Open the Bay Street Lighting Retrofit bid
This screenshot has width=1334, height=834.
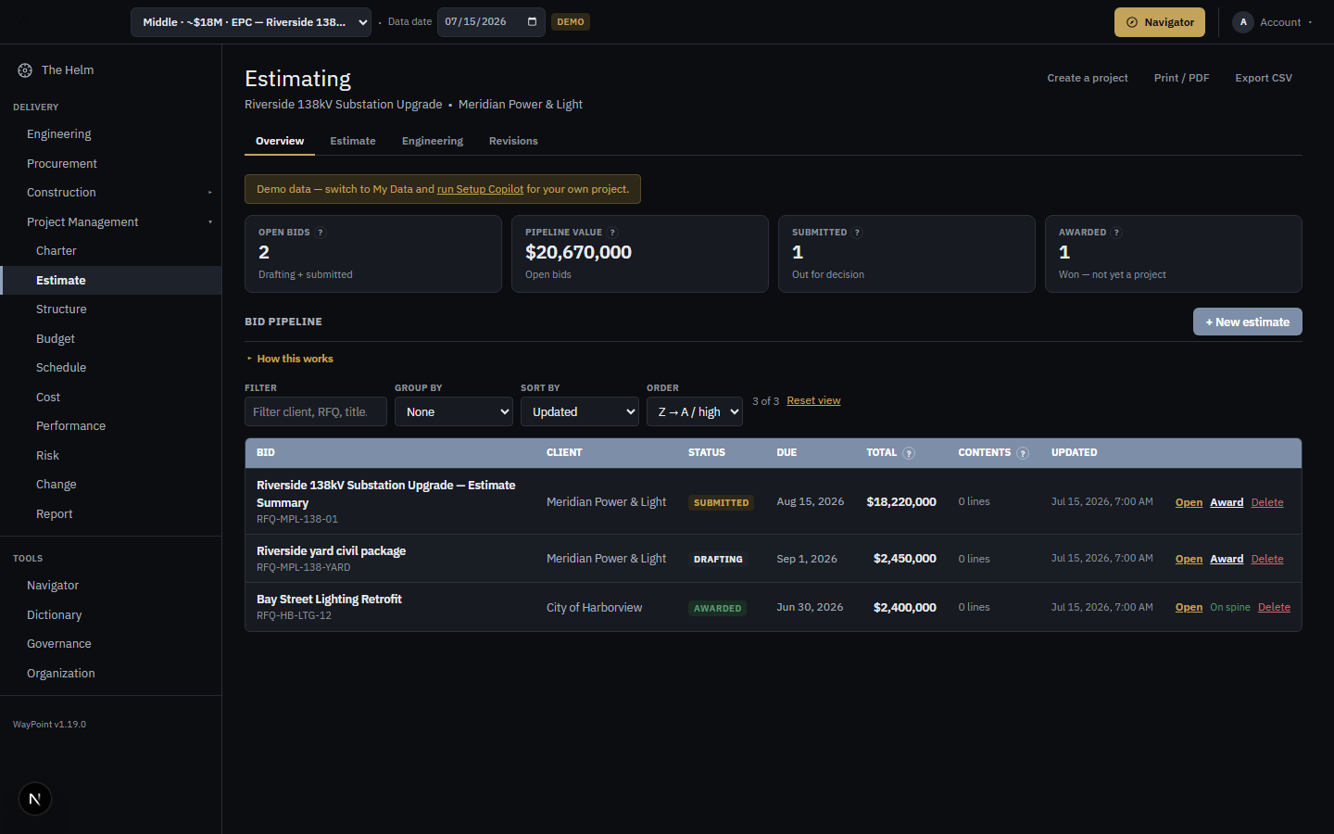click(x=1189, y=607)
